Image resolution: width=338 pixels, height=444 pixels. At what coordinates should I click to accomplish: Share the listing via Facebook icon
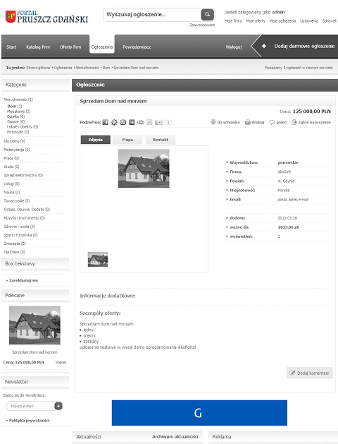(106, 122)
